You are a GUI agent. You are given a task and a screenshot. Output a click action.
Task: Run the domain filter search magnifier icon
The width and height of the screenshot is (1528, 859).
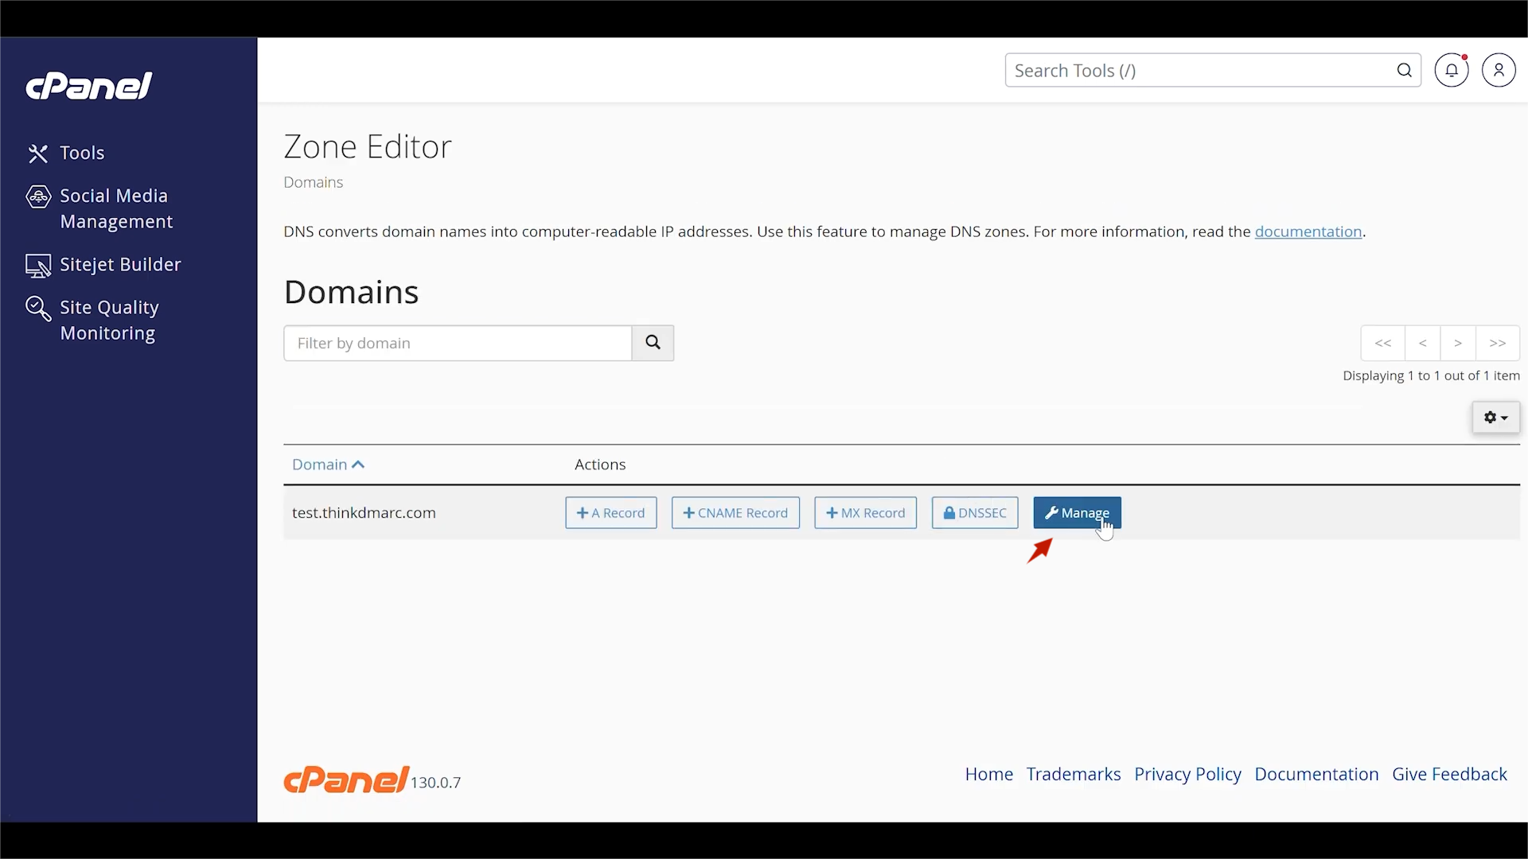point(653,343)
